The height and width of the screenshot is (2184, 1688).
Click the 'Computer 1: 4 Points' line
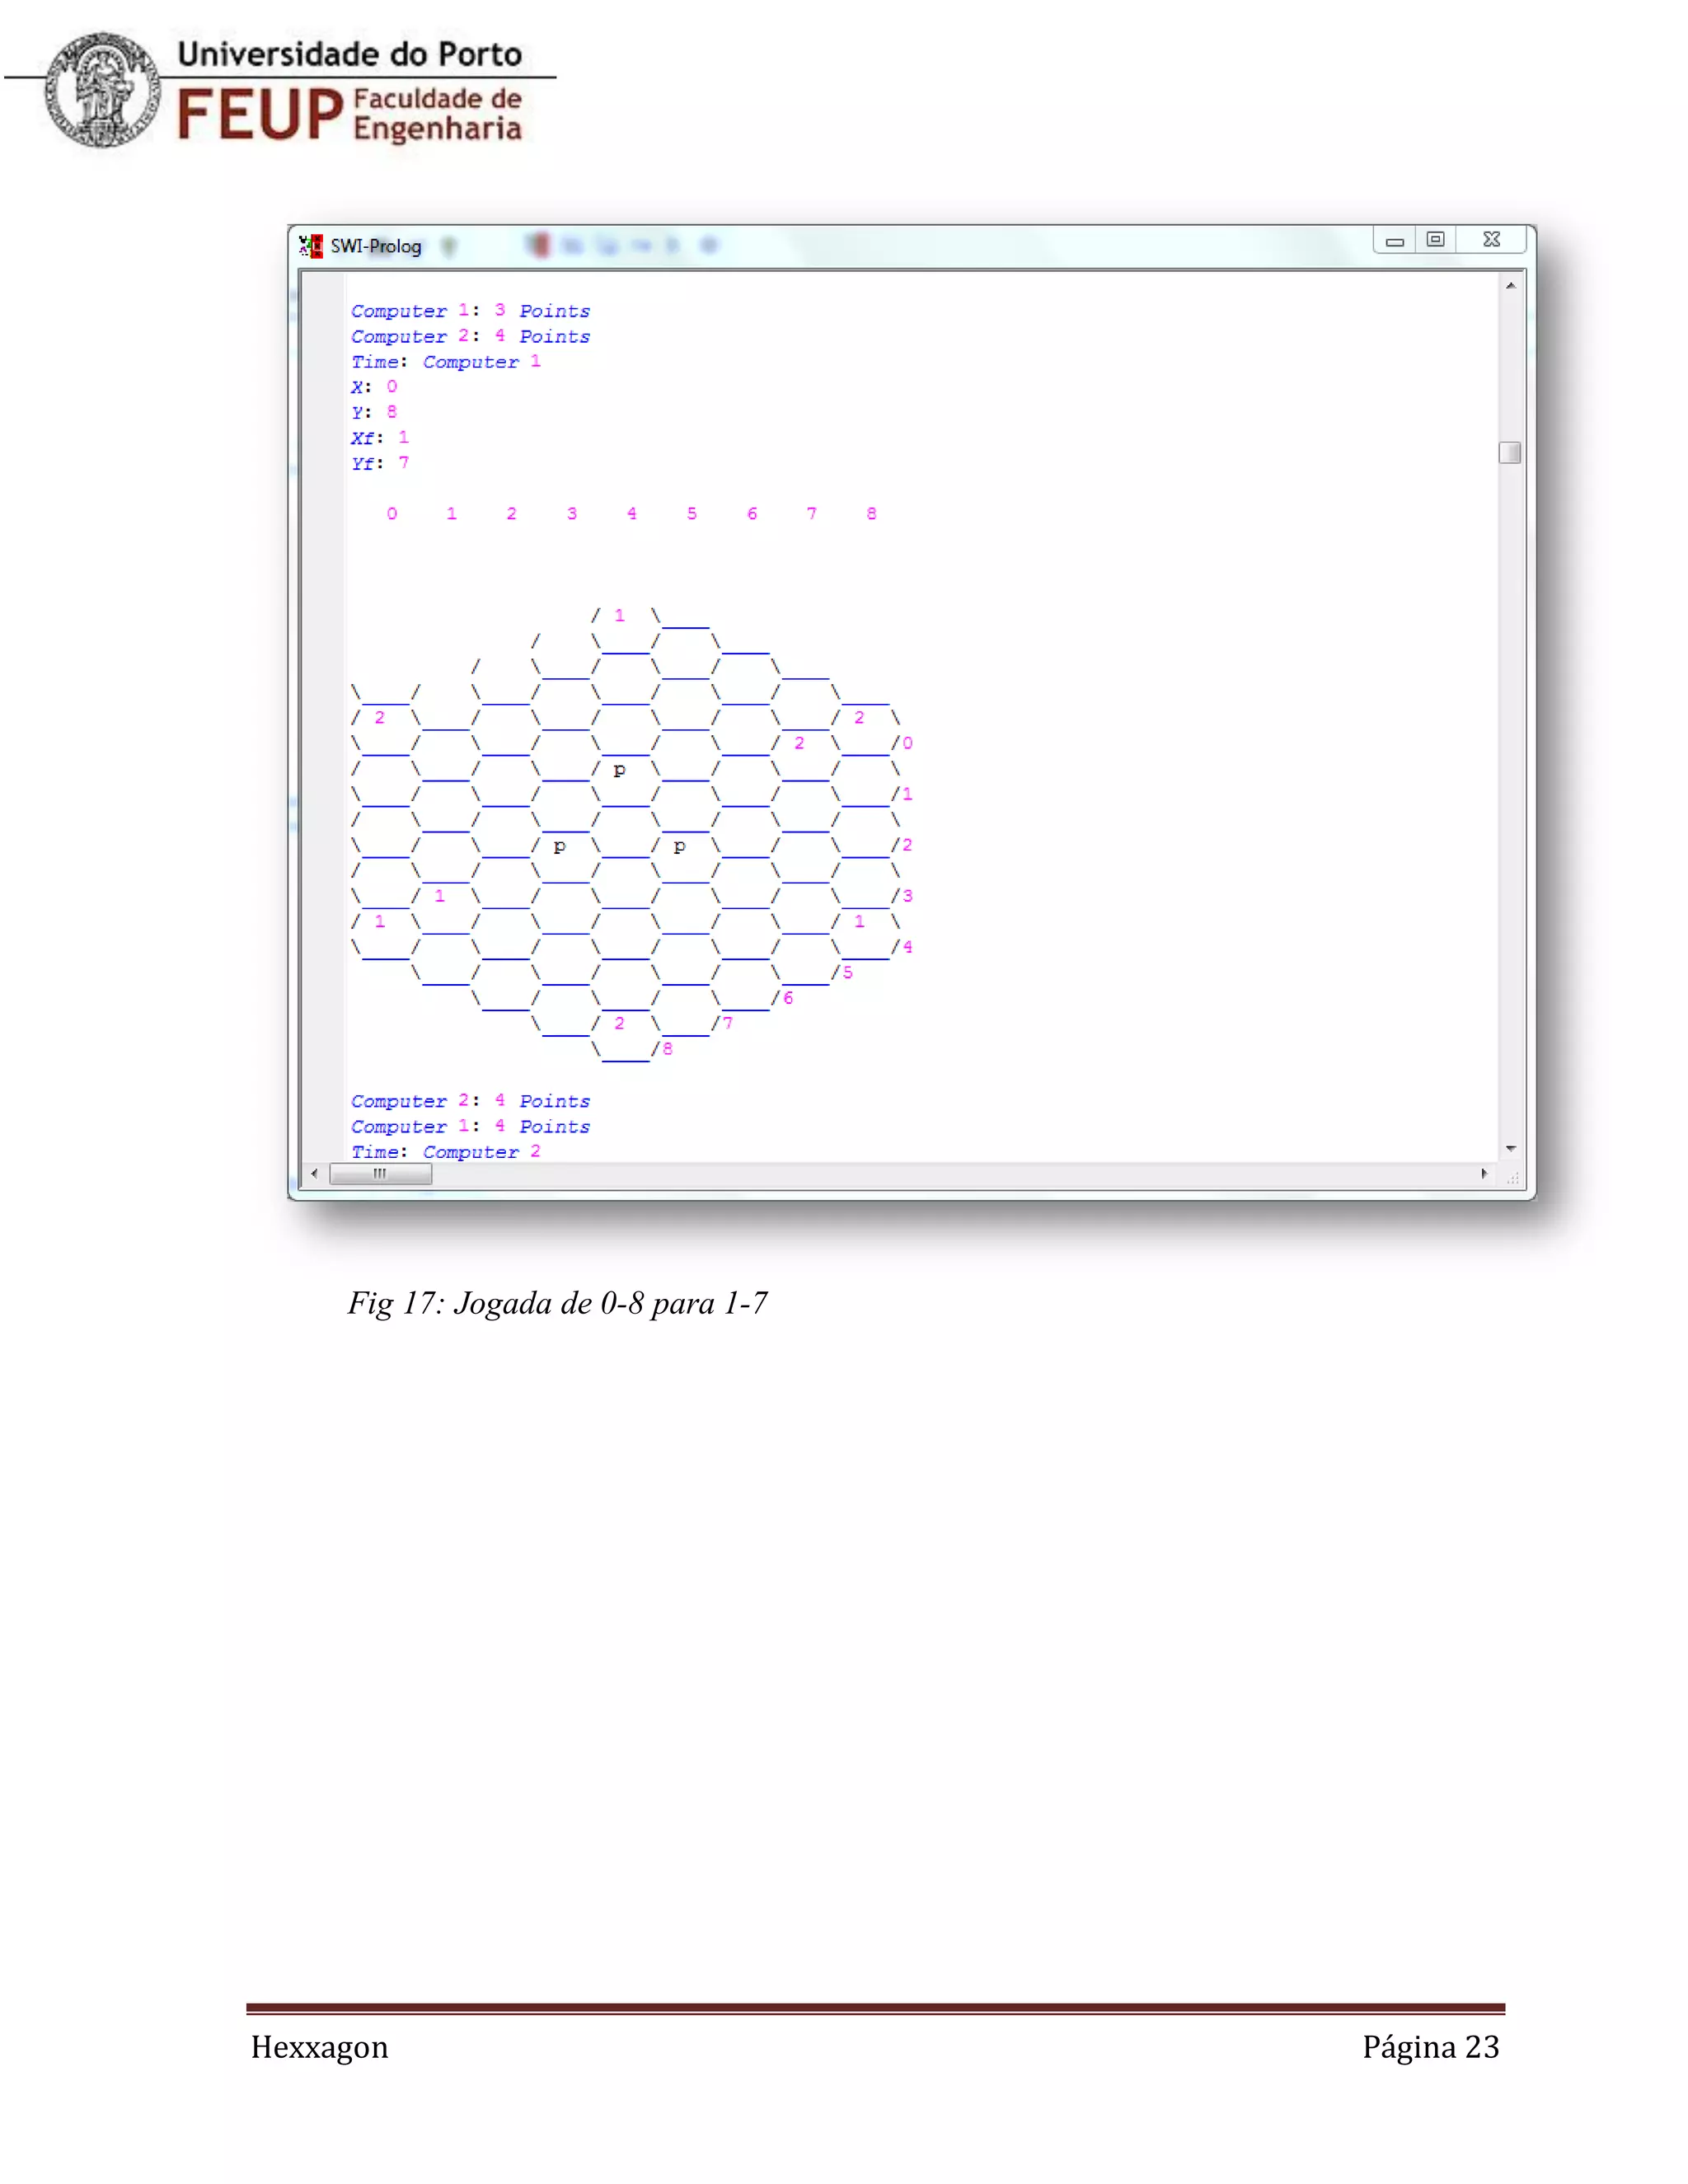(x=470, y=1126)
